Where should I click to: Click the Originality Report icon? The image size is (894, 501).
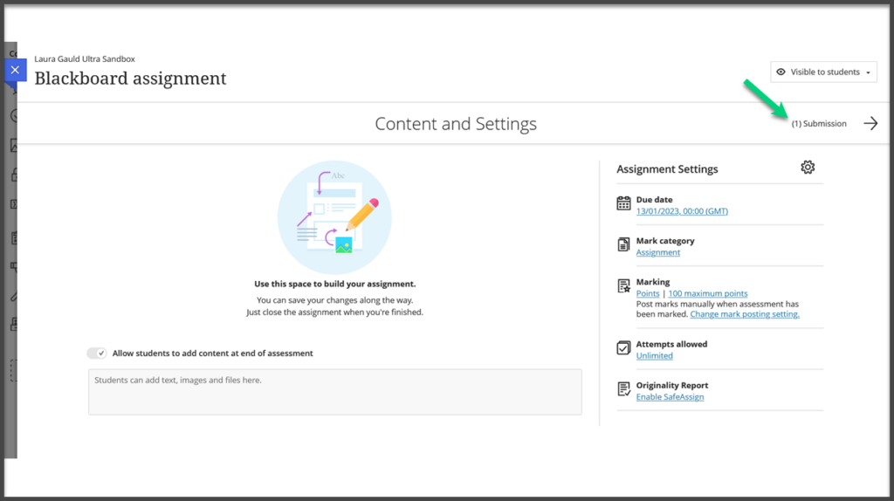point(623,388)
